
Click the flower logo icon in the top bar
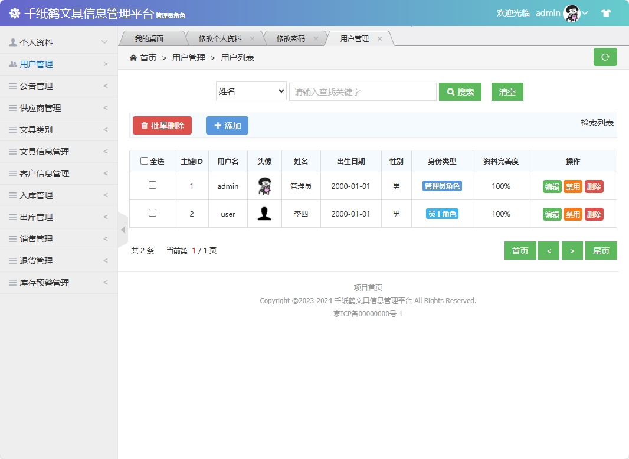[x=15, y=12]
